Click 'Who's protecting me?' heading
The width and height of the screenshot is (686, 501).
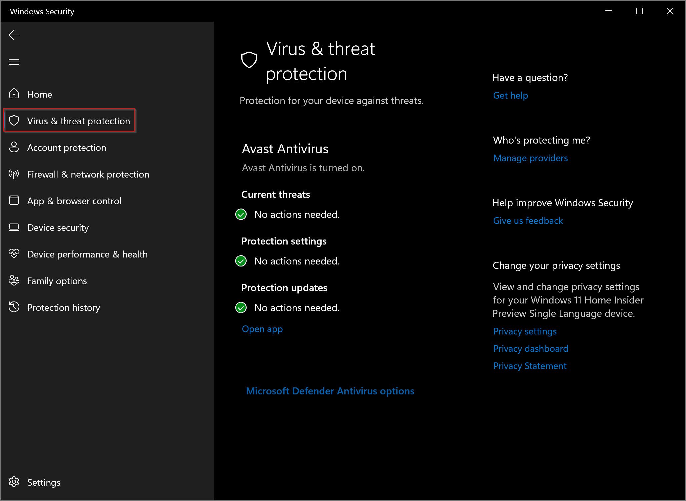click(541, 140)
